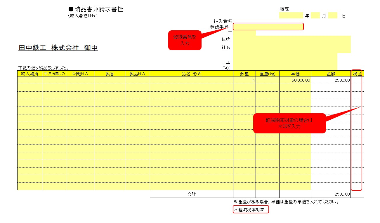Click the weight unit-price footnote text
This screenshot has width=380, height=223.
click(286, 202)
